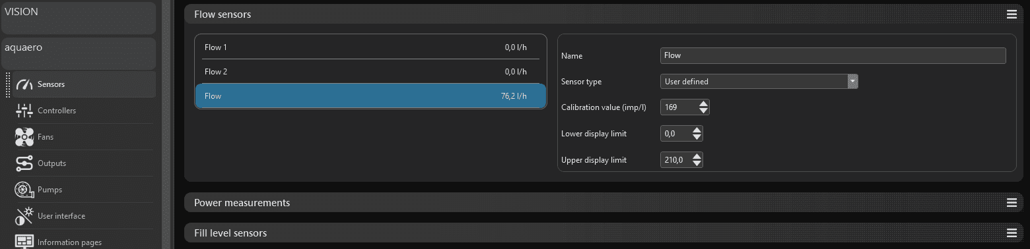
Task: Open the Power measurements hamburger menu
Action: (x=1012, y=203)
